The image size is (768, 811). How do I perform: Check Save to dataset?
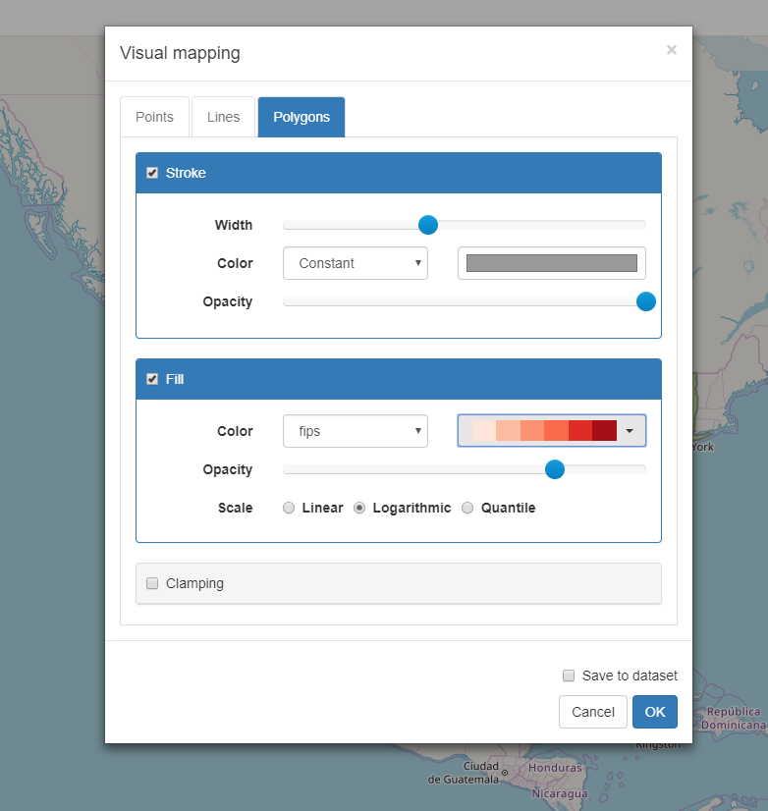point(569,676)
